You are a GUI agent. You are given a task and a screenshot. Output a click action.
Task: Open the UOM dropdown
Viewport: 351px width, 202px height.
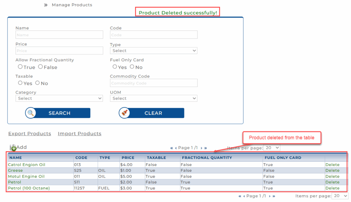[154, 98]
